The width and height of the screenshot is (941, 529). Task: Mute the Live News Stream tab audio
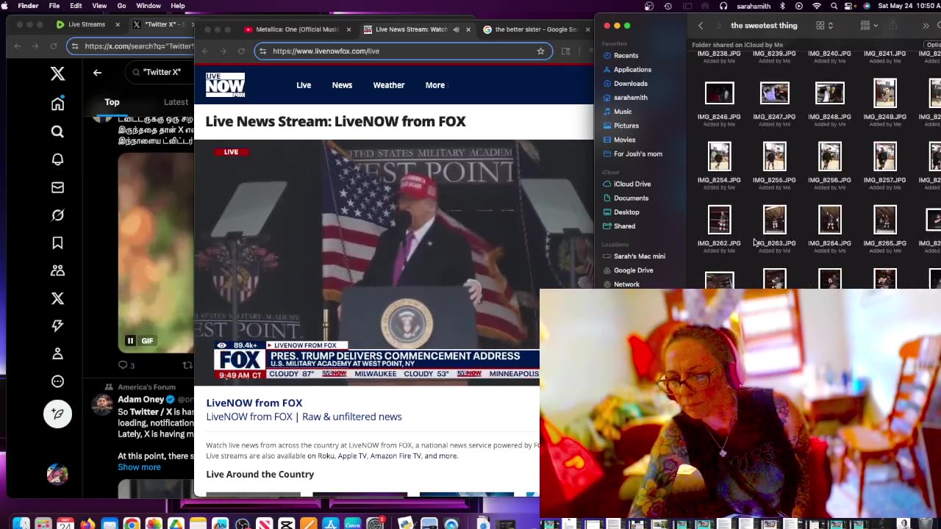456,29
